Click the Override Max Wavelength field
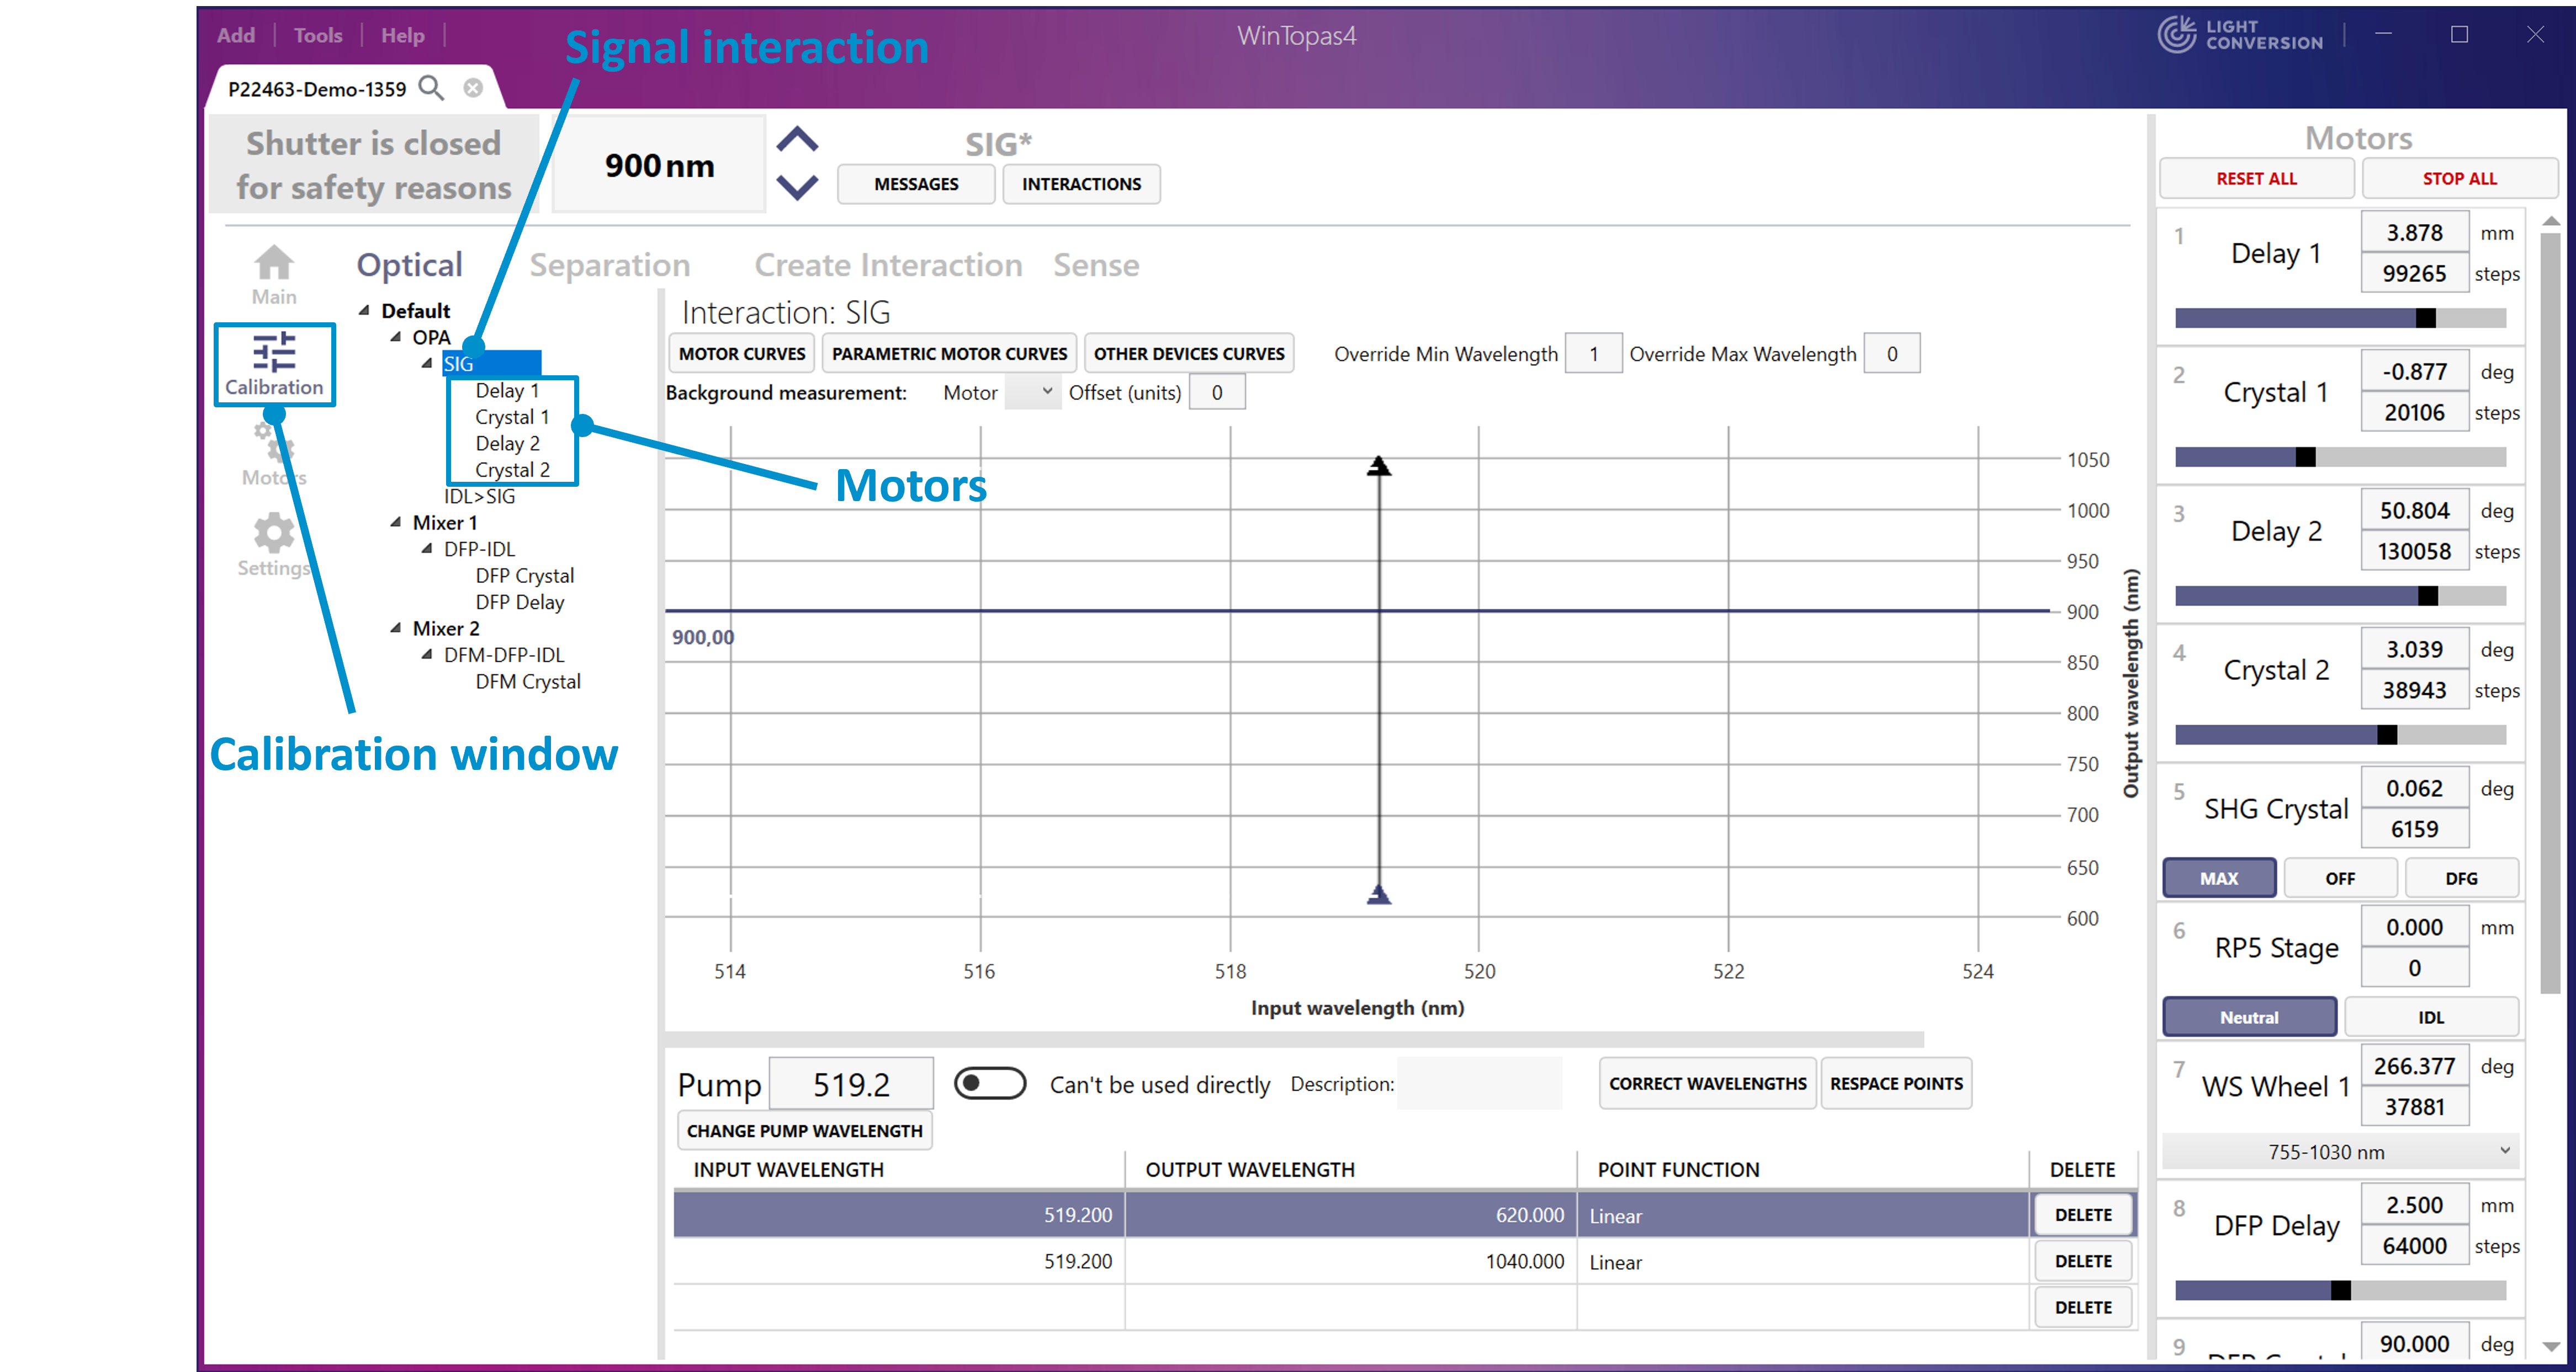Viewport: 2576px width, 1372px height. click(x=1891, y=353)
